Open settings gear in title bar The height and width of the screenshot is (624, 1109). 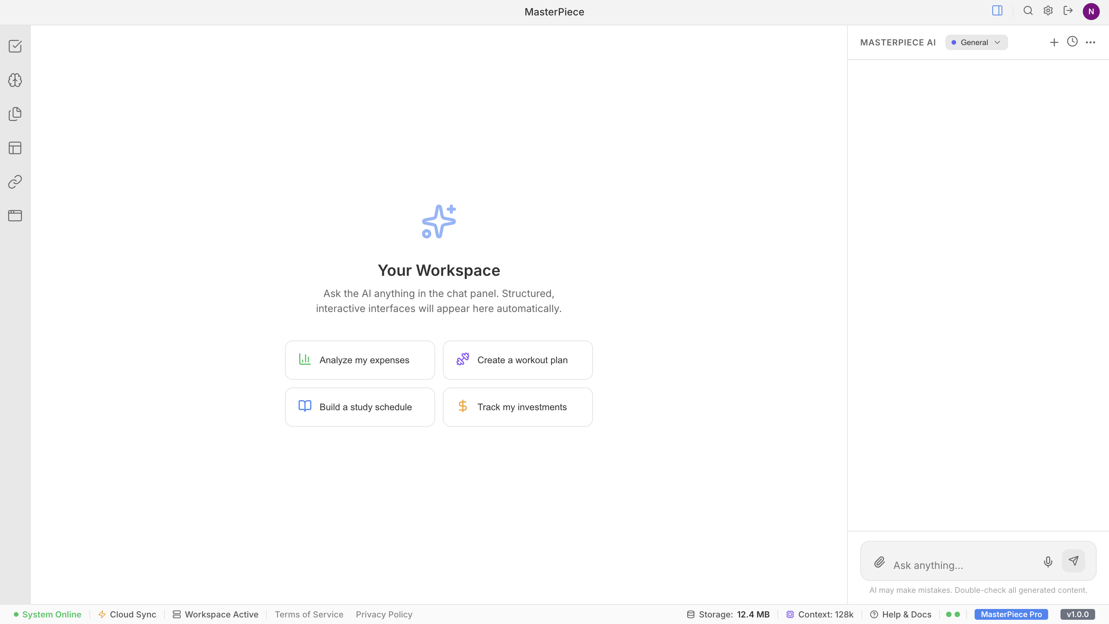1048,11
